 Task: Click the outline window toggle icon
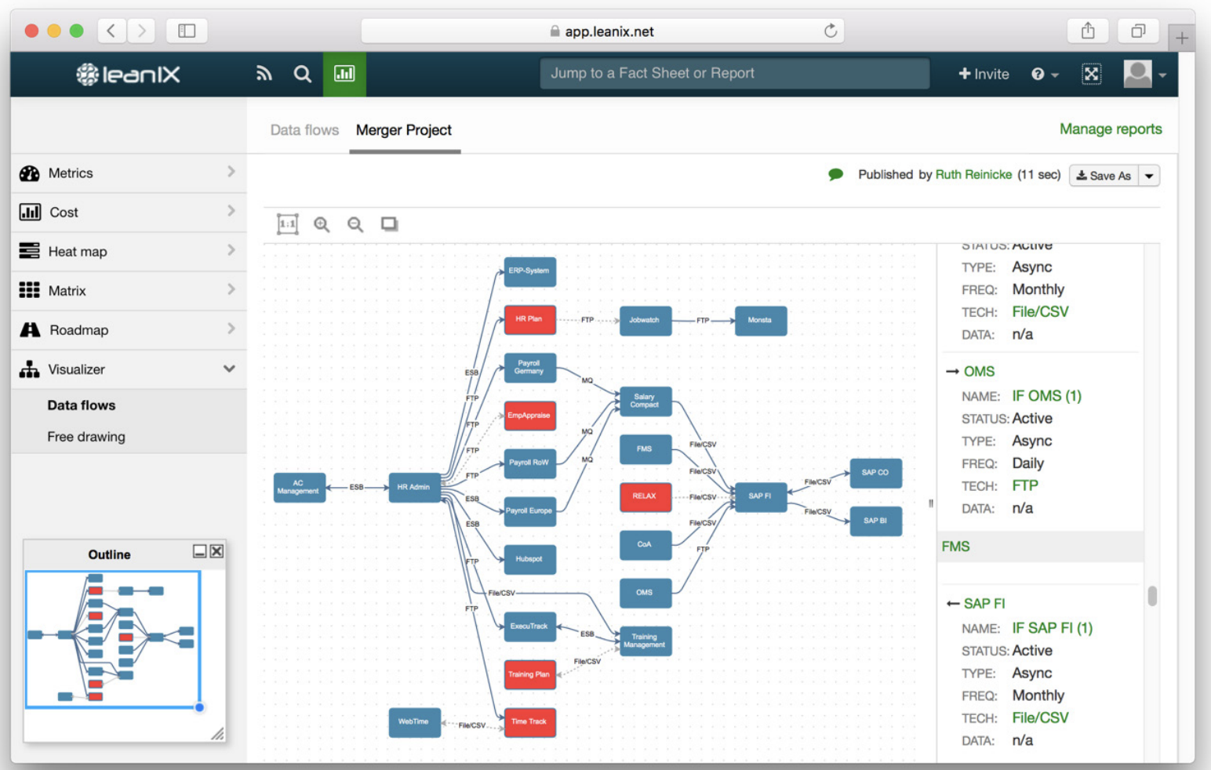coord(389,224)
